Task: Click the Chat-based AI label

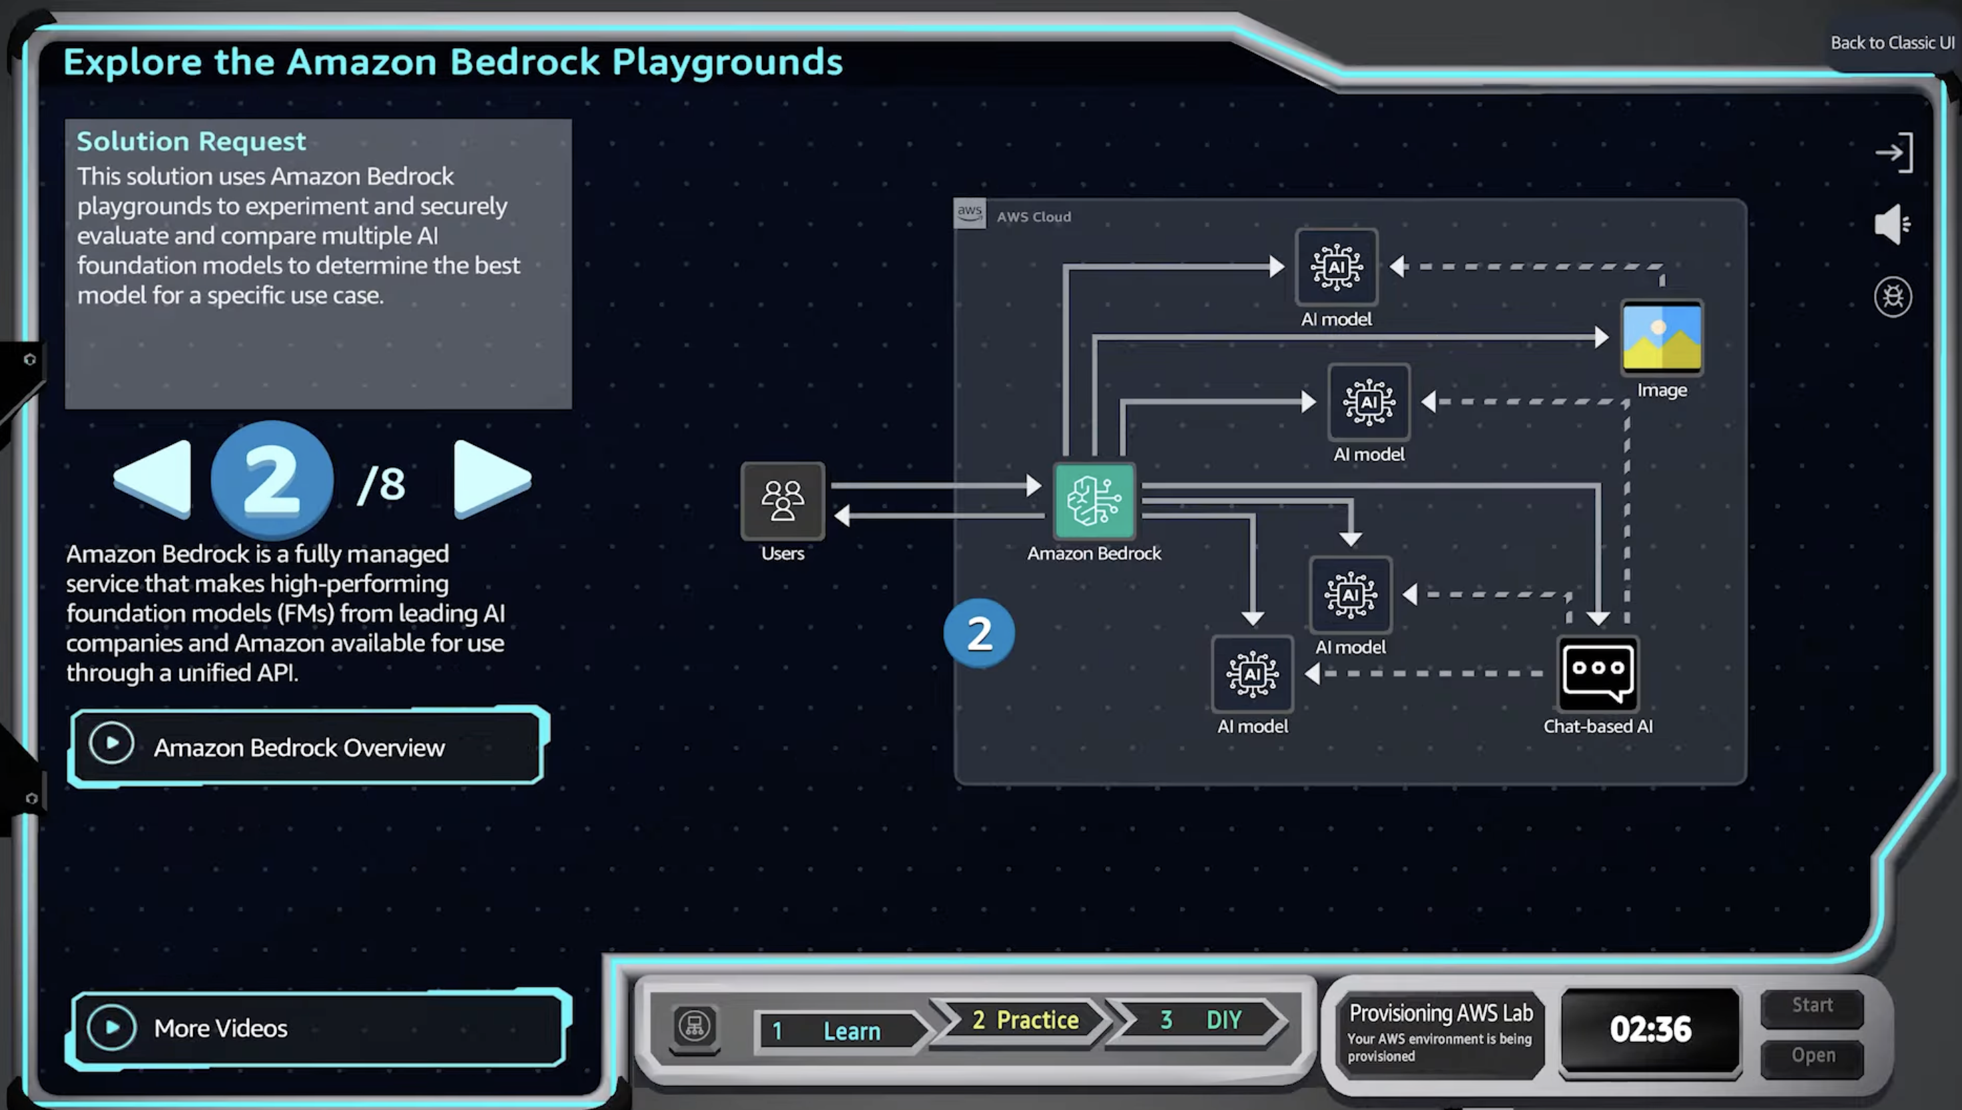Action: (x=1598, y=726)
